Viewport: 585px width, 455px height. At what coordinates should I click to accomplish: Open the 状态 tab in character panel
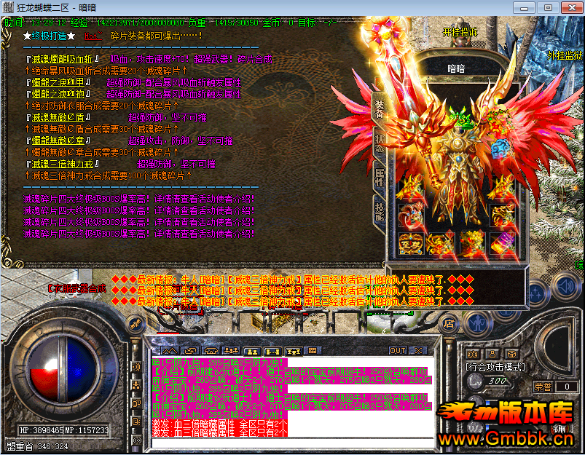(x=379, y=142)
